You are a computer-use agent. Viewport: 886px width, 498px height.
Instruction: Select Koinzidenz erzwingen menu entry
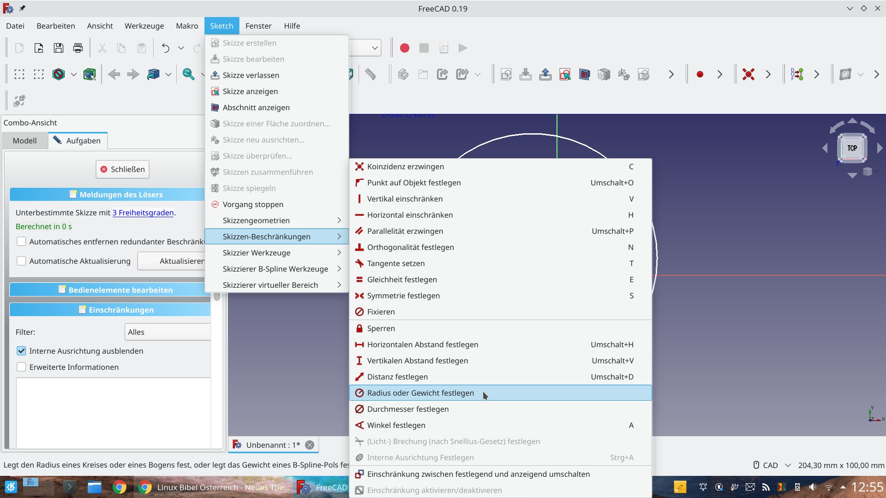click(501, 166)
